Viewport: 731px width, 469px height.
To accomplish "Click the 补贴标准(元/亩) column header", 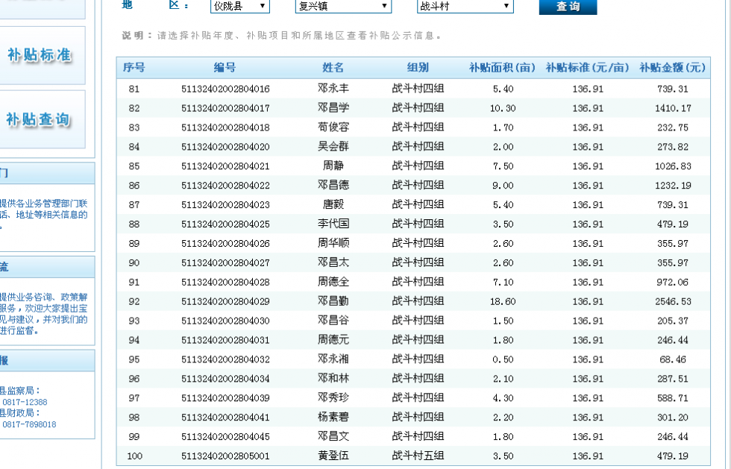I will [588, 68].
